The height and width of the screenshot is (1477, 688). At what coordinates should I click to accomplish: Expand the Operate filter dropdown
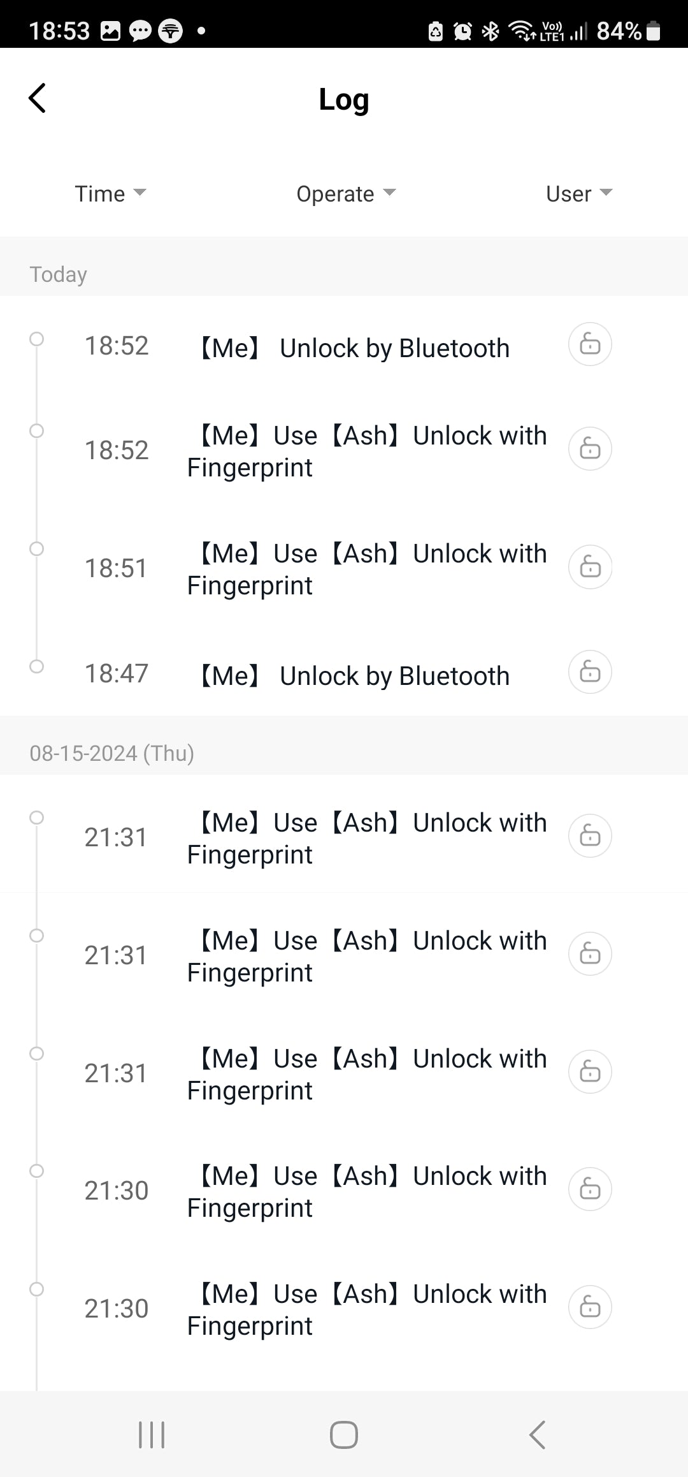[x=346, y=193]
